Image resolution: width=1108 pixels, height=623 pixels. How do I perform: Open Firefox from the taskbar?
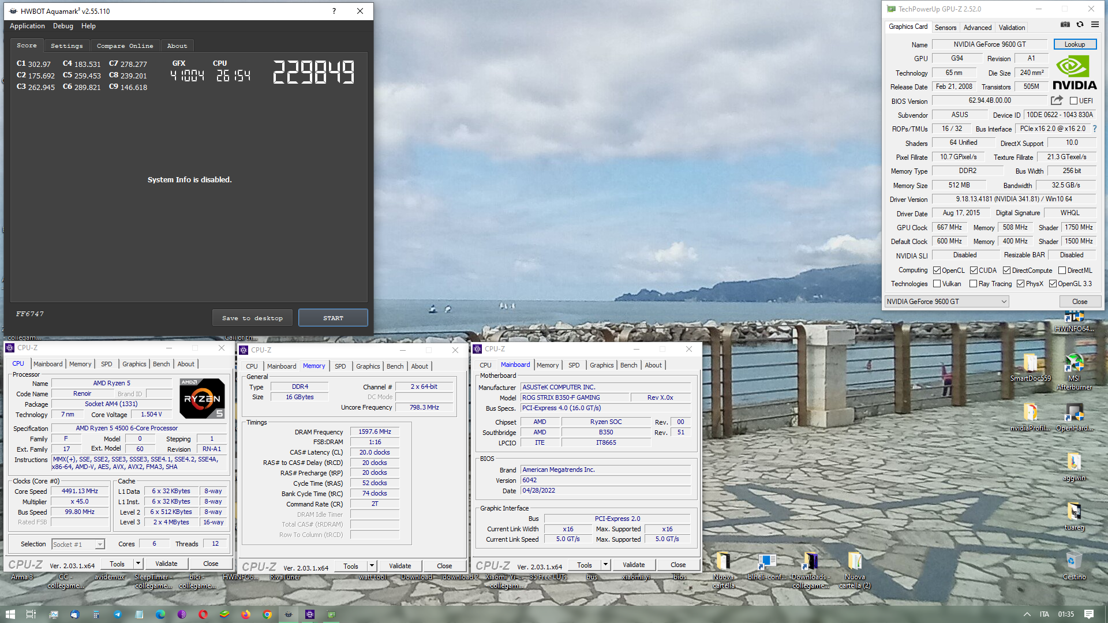[x=246, y=614]
